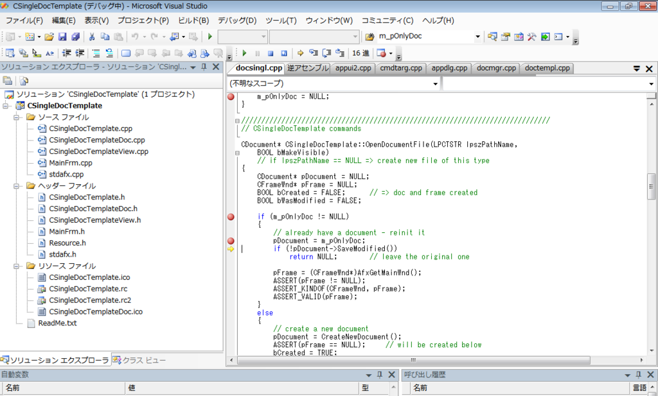Pin the Call Stack (呼び出し履歴) window
This screenshot has width=658, height=396.
coord(638,375)
